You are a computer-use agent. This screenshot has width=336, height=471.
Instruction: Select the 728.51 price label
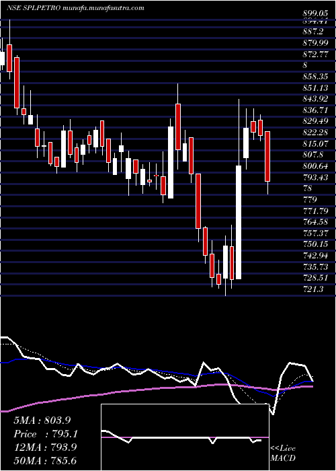[316, 278]
